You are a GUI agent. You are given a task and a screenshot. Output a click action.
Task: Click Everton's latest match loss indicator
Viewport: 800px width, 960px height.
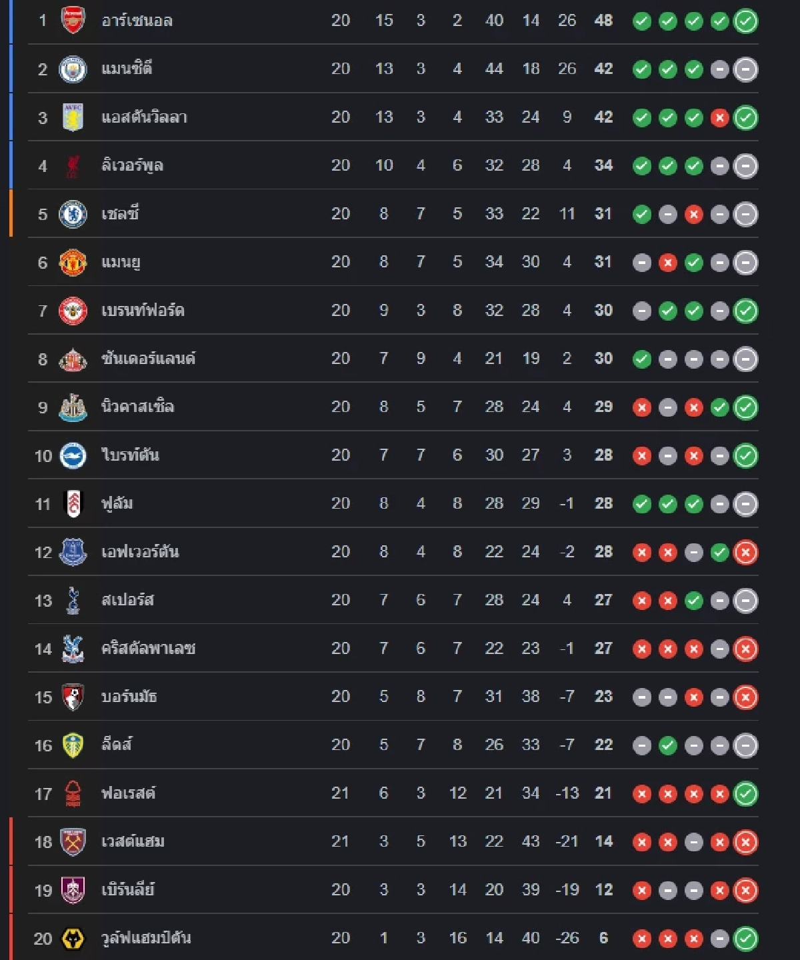point(745,553)
